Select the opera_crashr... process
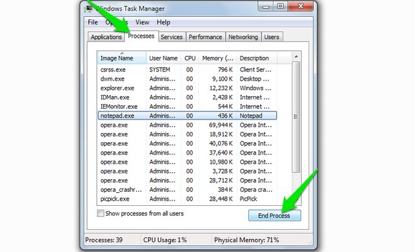Image resolution: width=415 pixels, height=252 pixels. pos(187,190)
